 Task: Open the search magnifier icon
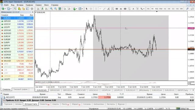point(188,9)
